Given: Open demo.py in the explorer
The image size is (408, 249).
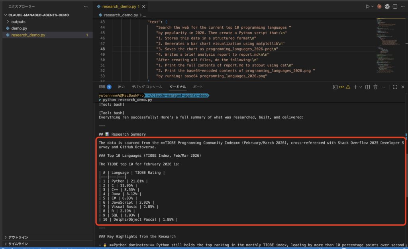Looking at the screenshot, I should coord(19,28).
